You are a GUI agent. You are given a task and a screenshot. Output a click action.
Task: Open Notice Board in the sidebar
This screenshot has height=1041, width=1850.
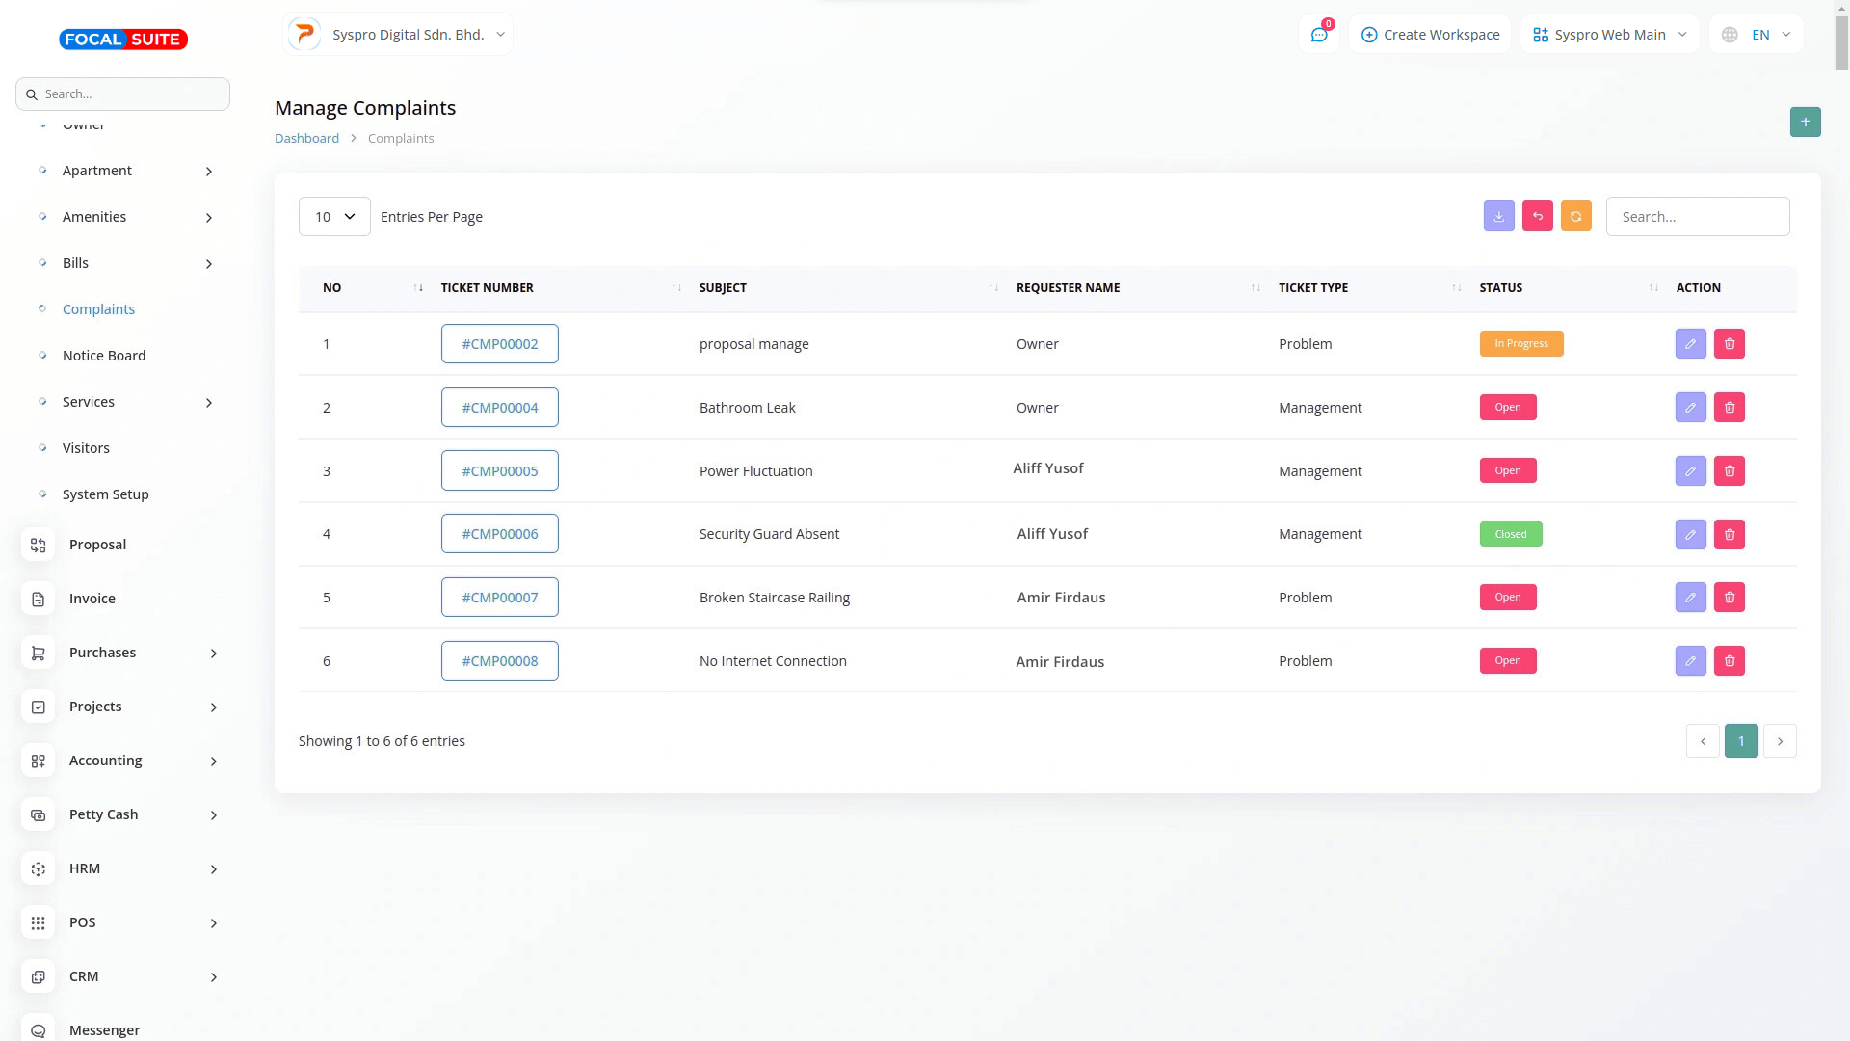pos(104,356)
